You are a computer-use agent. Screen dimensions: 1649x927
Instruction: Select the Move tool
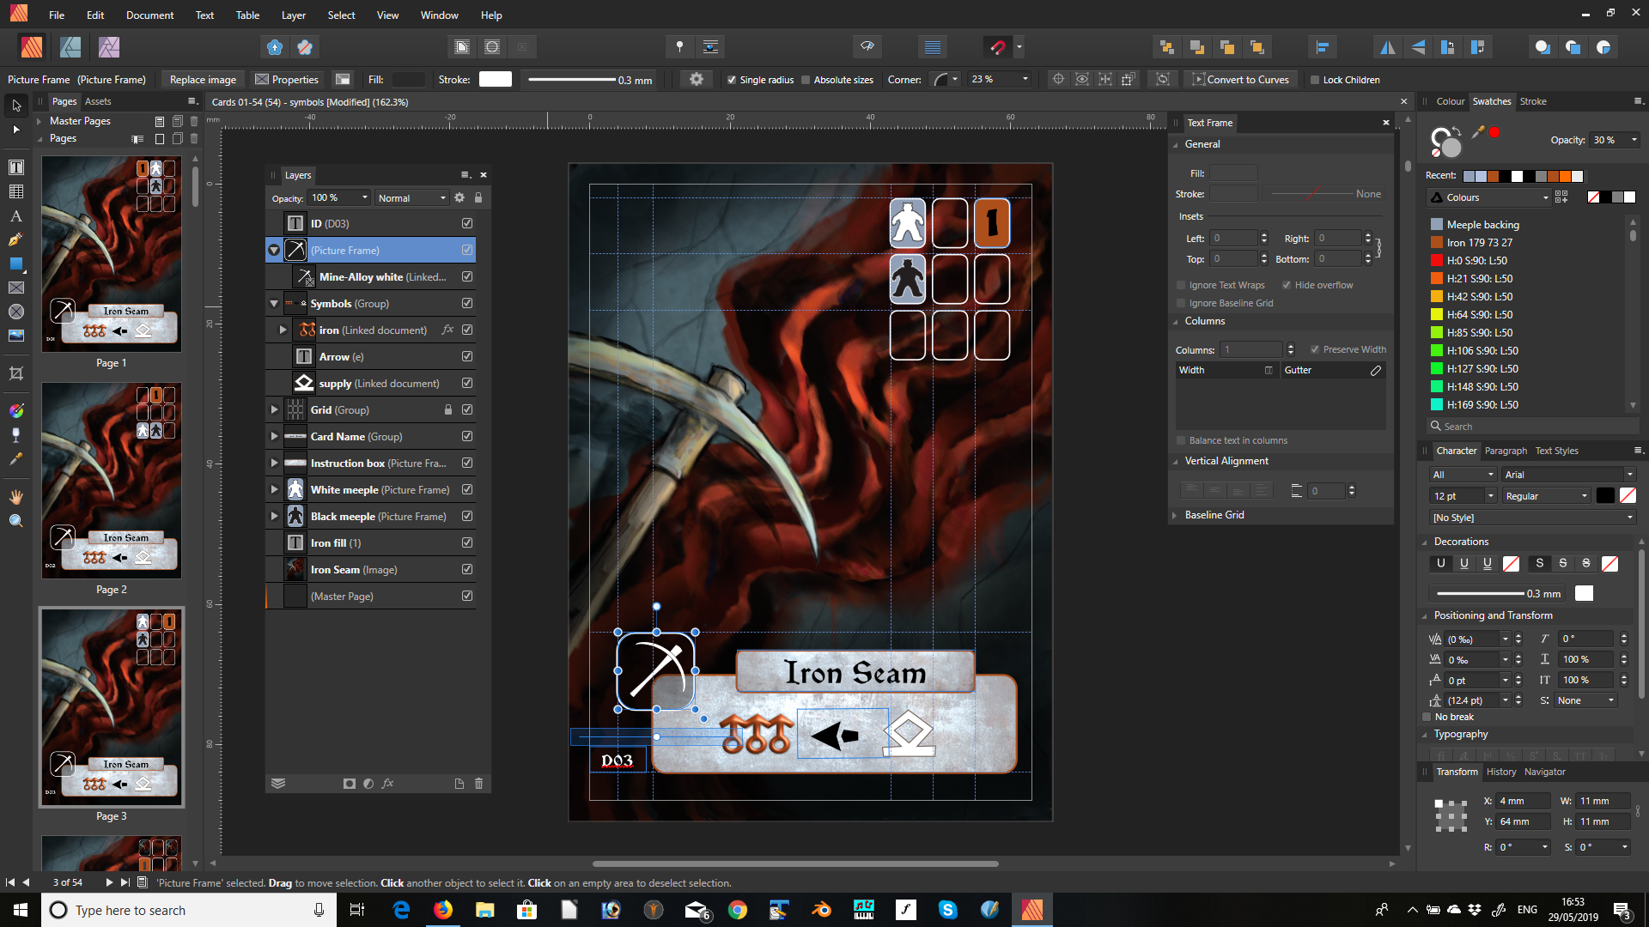click(x=16, y=106)
